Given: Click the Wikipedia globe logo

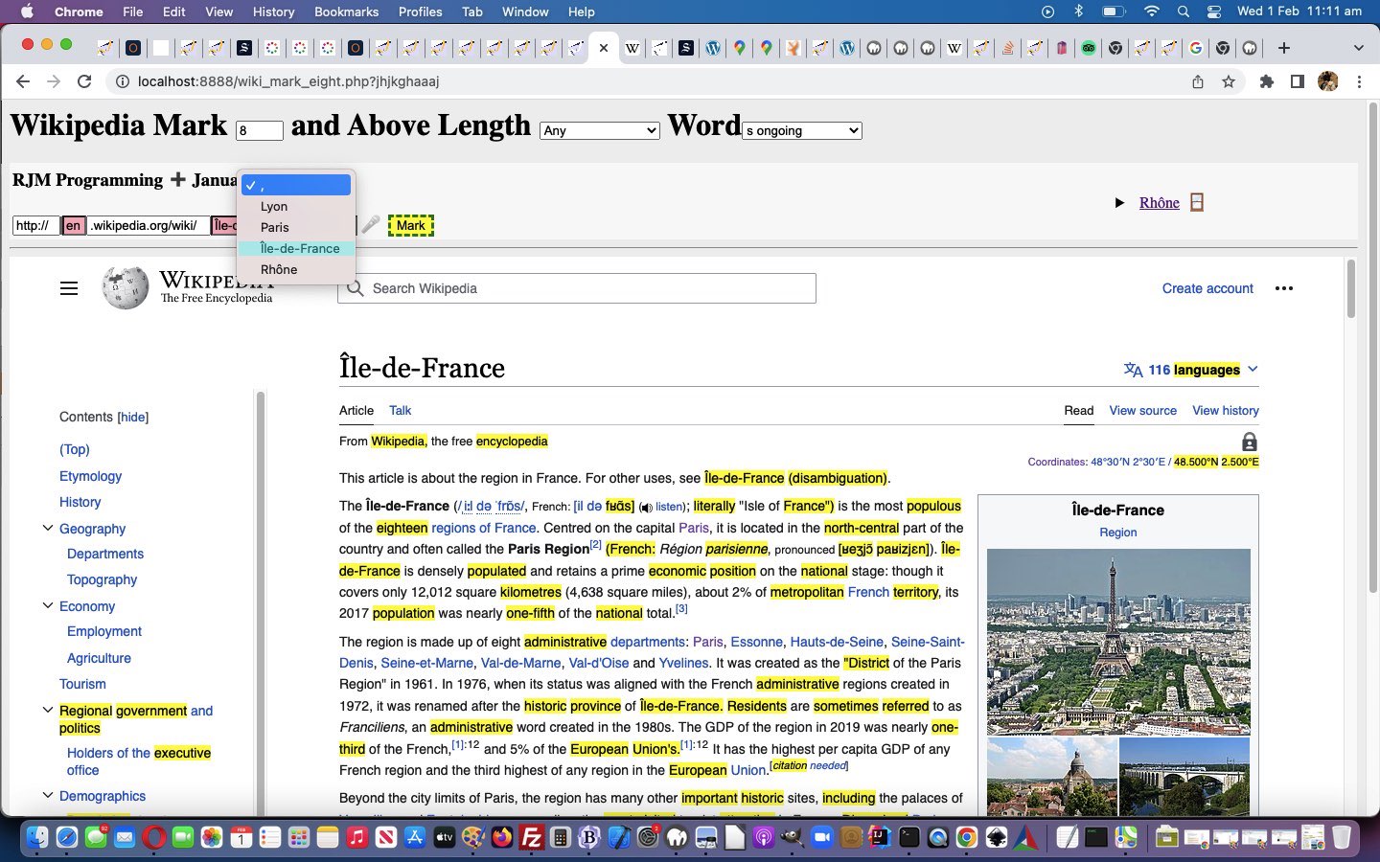Looking at the screenshot, I should [126, 288].
